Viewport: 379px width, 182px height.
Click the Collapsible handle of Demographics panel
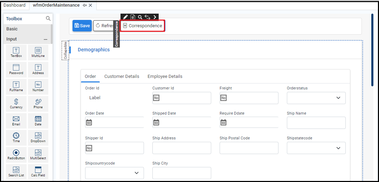(x=65, y=50)
